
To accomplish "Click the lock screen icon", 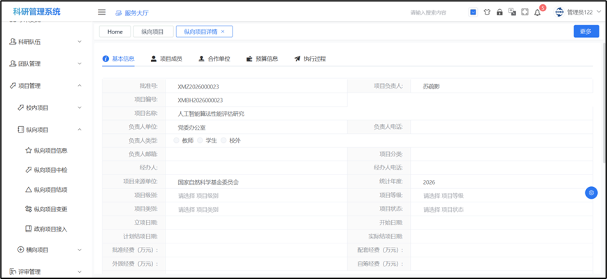I will pos(499,12).
